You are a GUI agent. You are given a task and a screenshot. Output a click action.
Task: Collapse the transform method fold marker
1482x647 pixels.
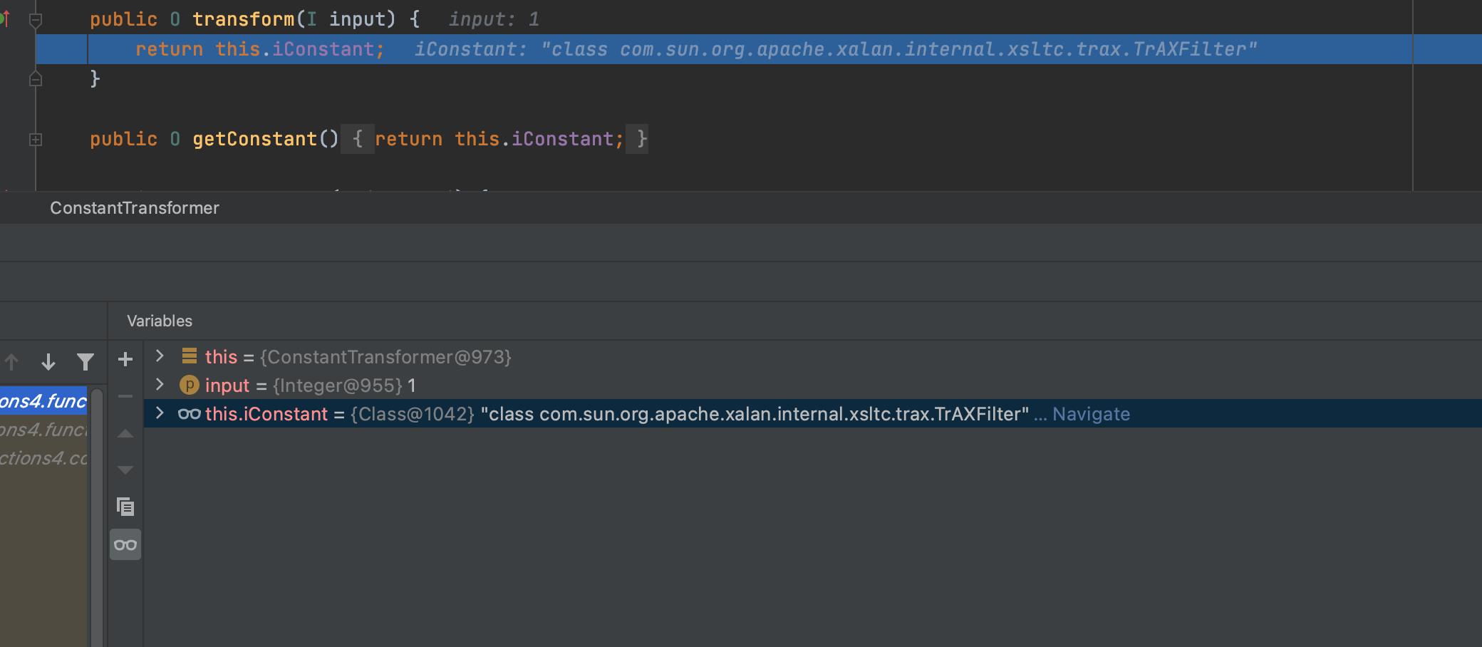[x=36, y=20]
